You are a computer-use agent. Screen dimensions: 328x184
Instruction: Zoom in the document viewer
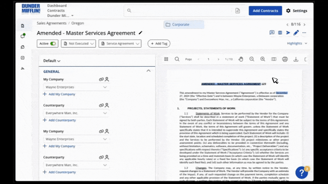point(263,59)
